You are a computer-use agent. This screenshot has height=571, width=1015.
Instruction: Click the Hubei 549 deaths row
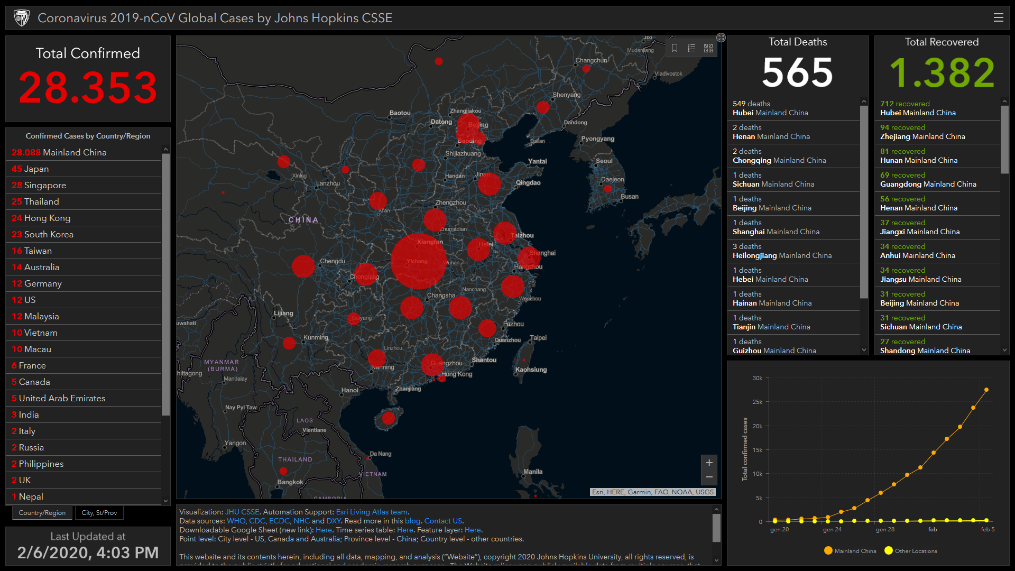point(793,108)
